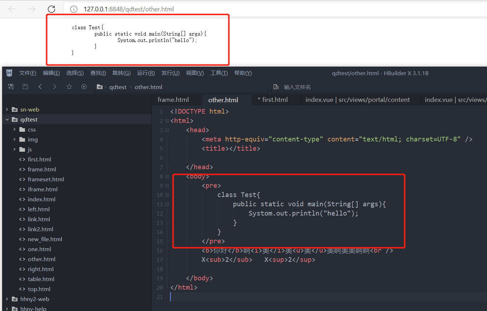
Task: Reload the browser page
Action: click(x=51, y=9)
